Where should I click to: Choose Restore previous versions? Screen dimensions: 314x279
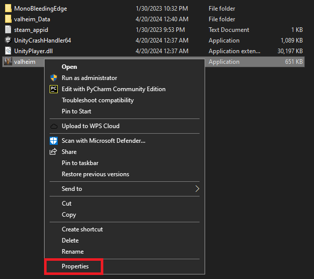[95, 174]
